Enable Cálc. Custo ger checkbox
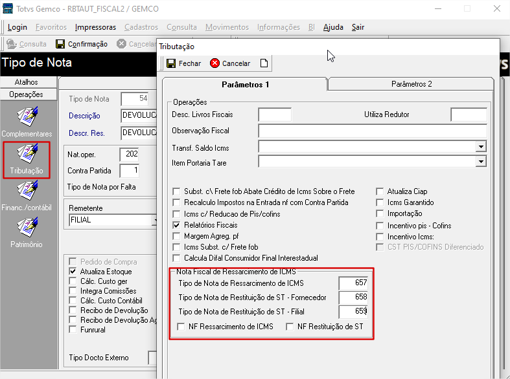Image resolution: width=510 pixels, height=379 pixels. click(73, 281)
